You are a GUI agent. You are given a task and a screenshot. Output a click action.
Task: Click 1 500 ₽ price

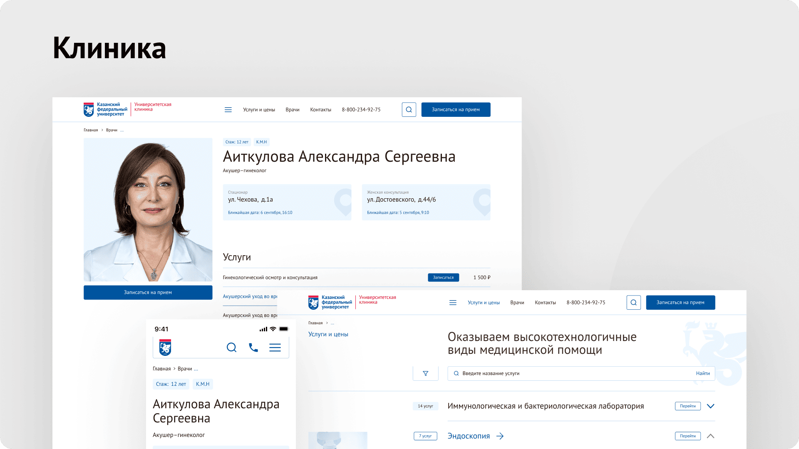(x=482, y=278)
